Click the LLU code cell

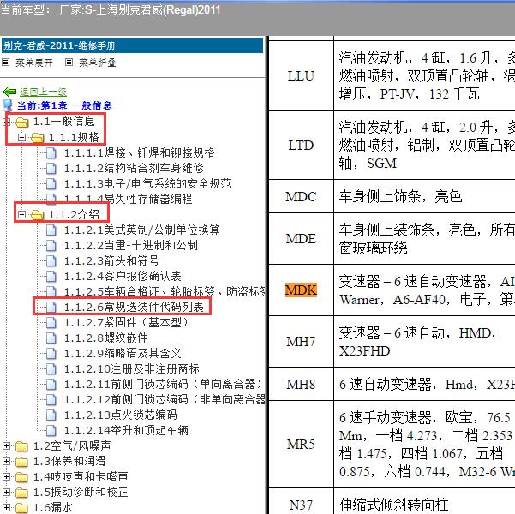(301, 75)
